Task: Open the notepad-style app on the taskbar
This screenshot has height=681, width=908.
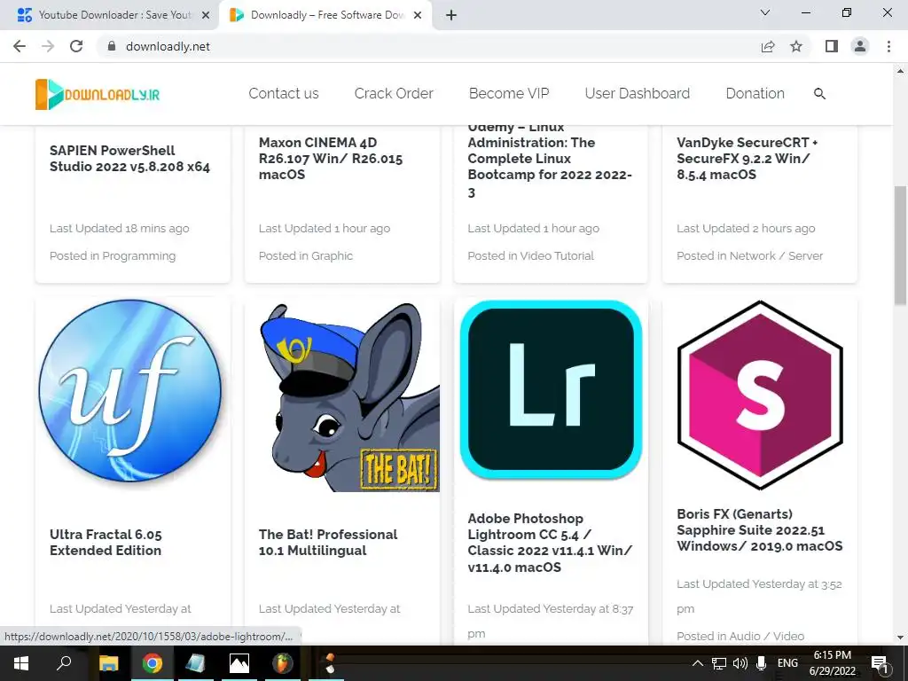Action: (x=196, y=663)
